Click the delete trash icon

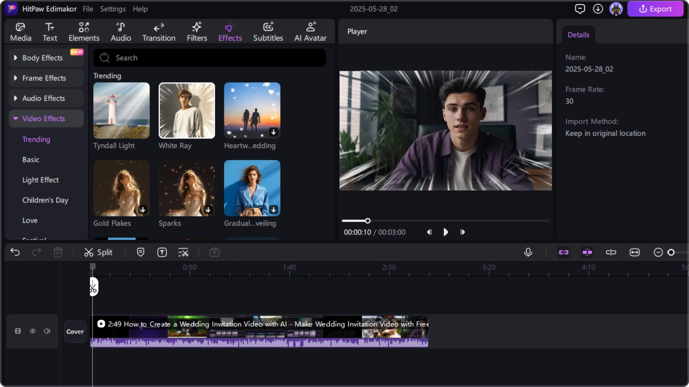pos(58,252)
